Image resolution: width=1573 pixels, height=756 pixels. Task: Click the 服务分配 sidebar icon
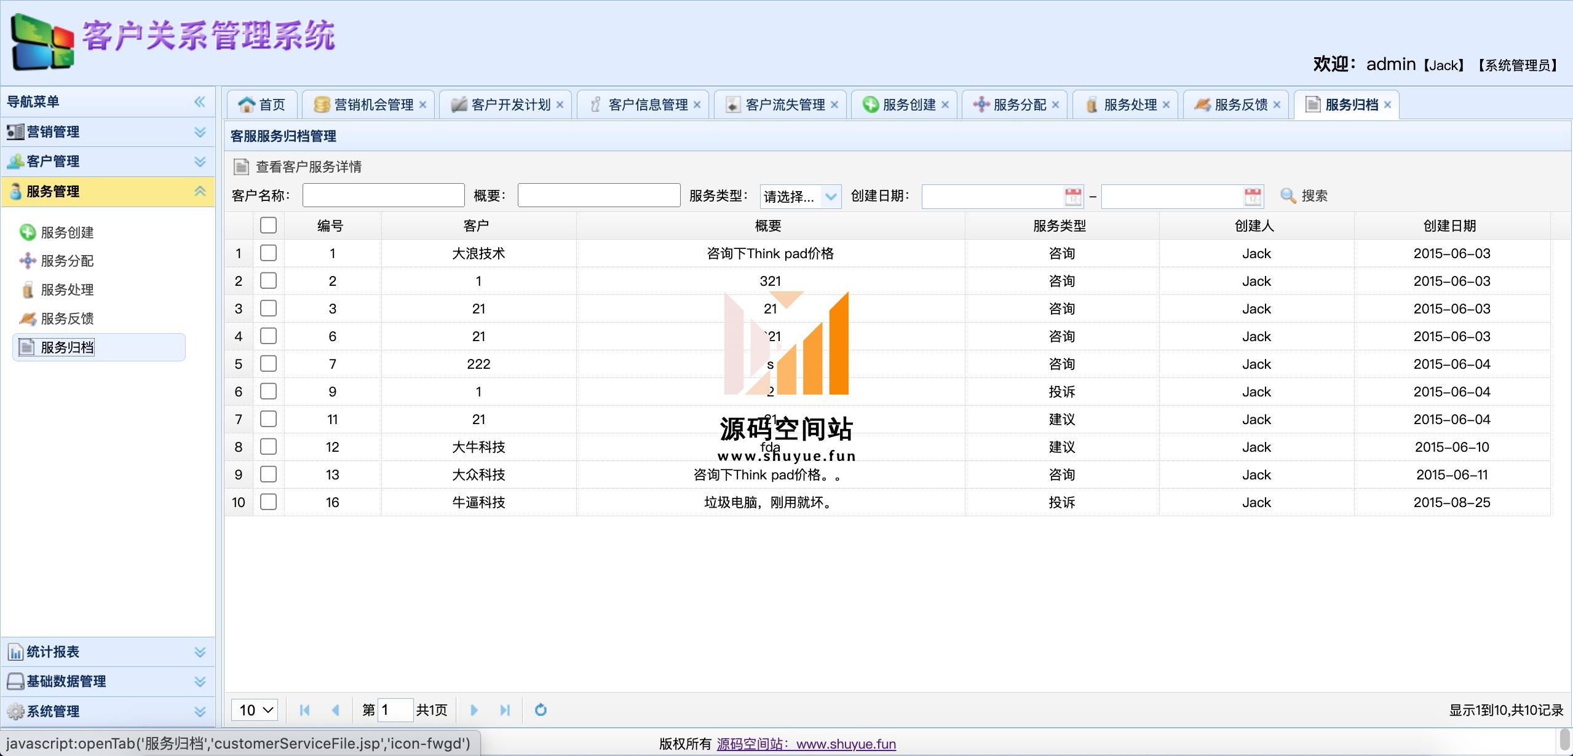28,261
